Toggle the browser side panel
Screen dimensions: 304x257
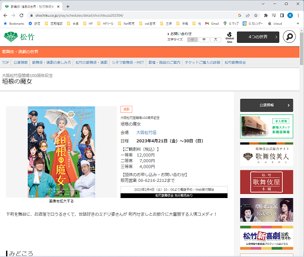point(282,15)
